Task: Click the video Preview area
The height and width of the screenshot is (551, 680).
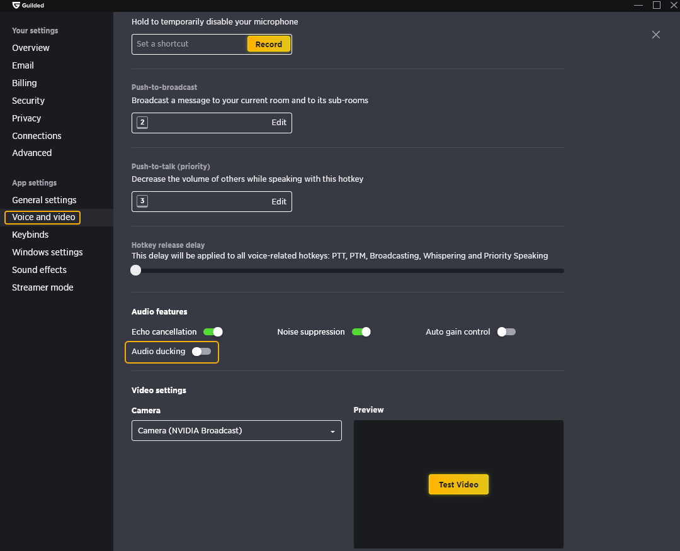Action: click(458, 484)
